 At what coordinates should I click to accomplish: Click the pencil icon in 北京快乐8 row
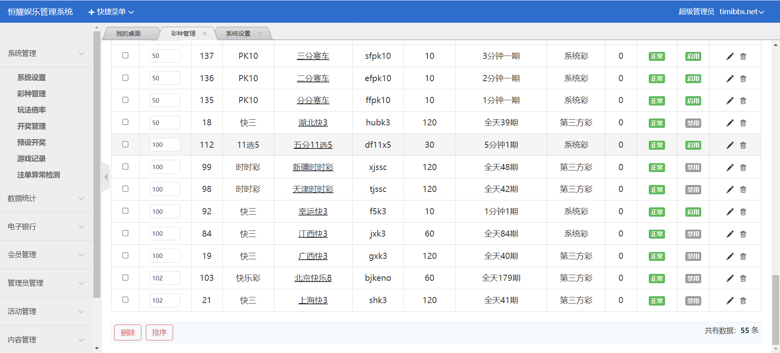coord(730,278)
